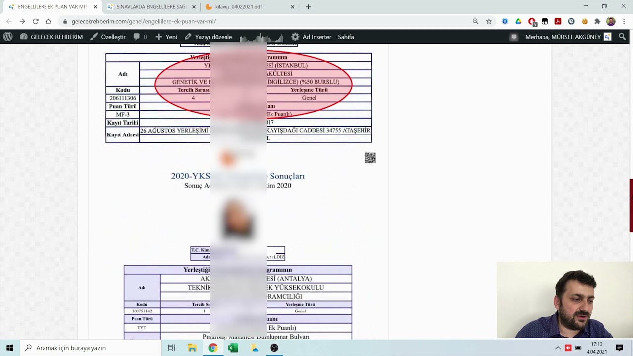633x356 pixels.
Task: Click the browser back arrow
Action: coord(9,21)
